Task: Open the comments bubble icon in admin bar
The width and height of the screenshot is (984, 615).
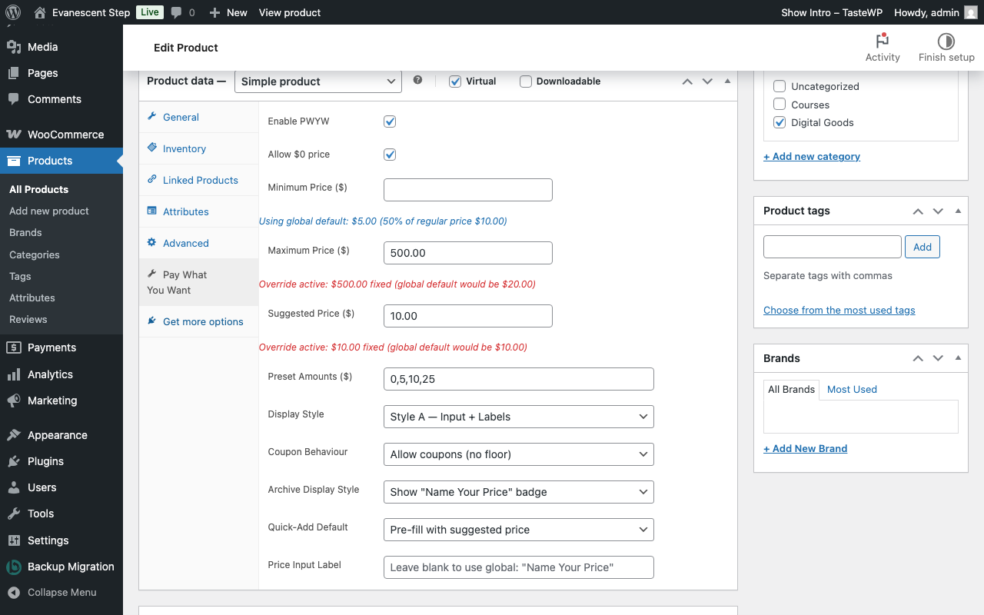Action: click(177, 12)
